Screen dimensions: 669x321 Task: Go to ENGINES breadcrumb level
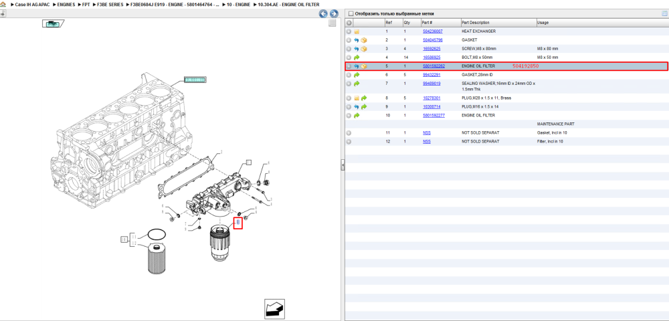66,4
